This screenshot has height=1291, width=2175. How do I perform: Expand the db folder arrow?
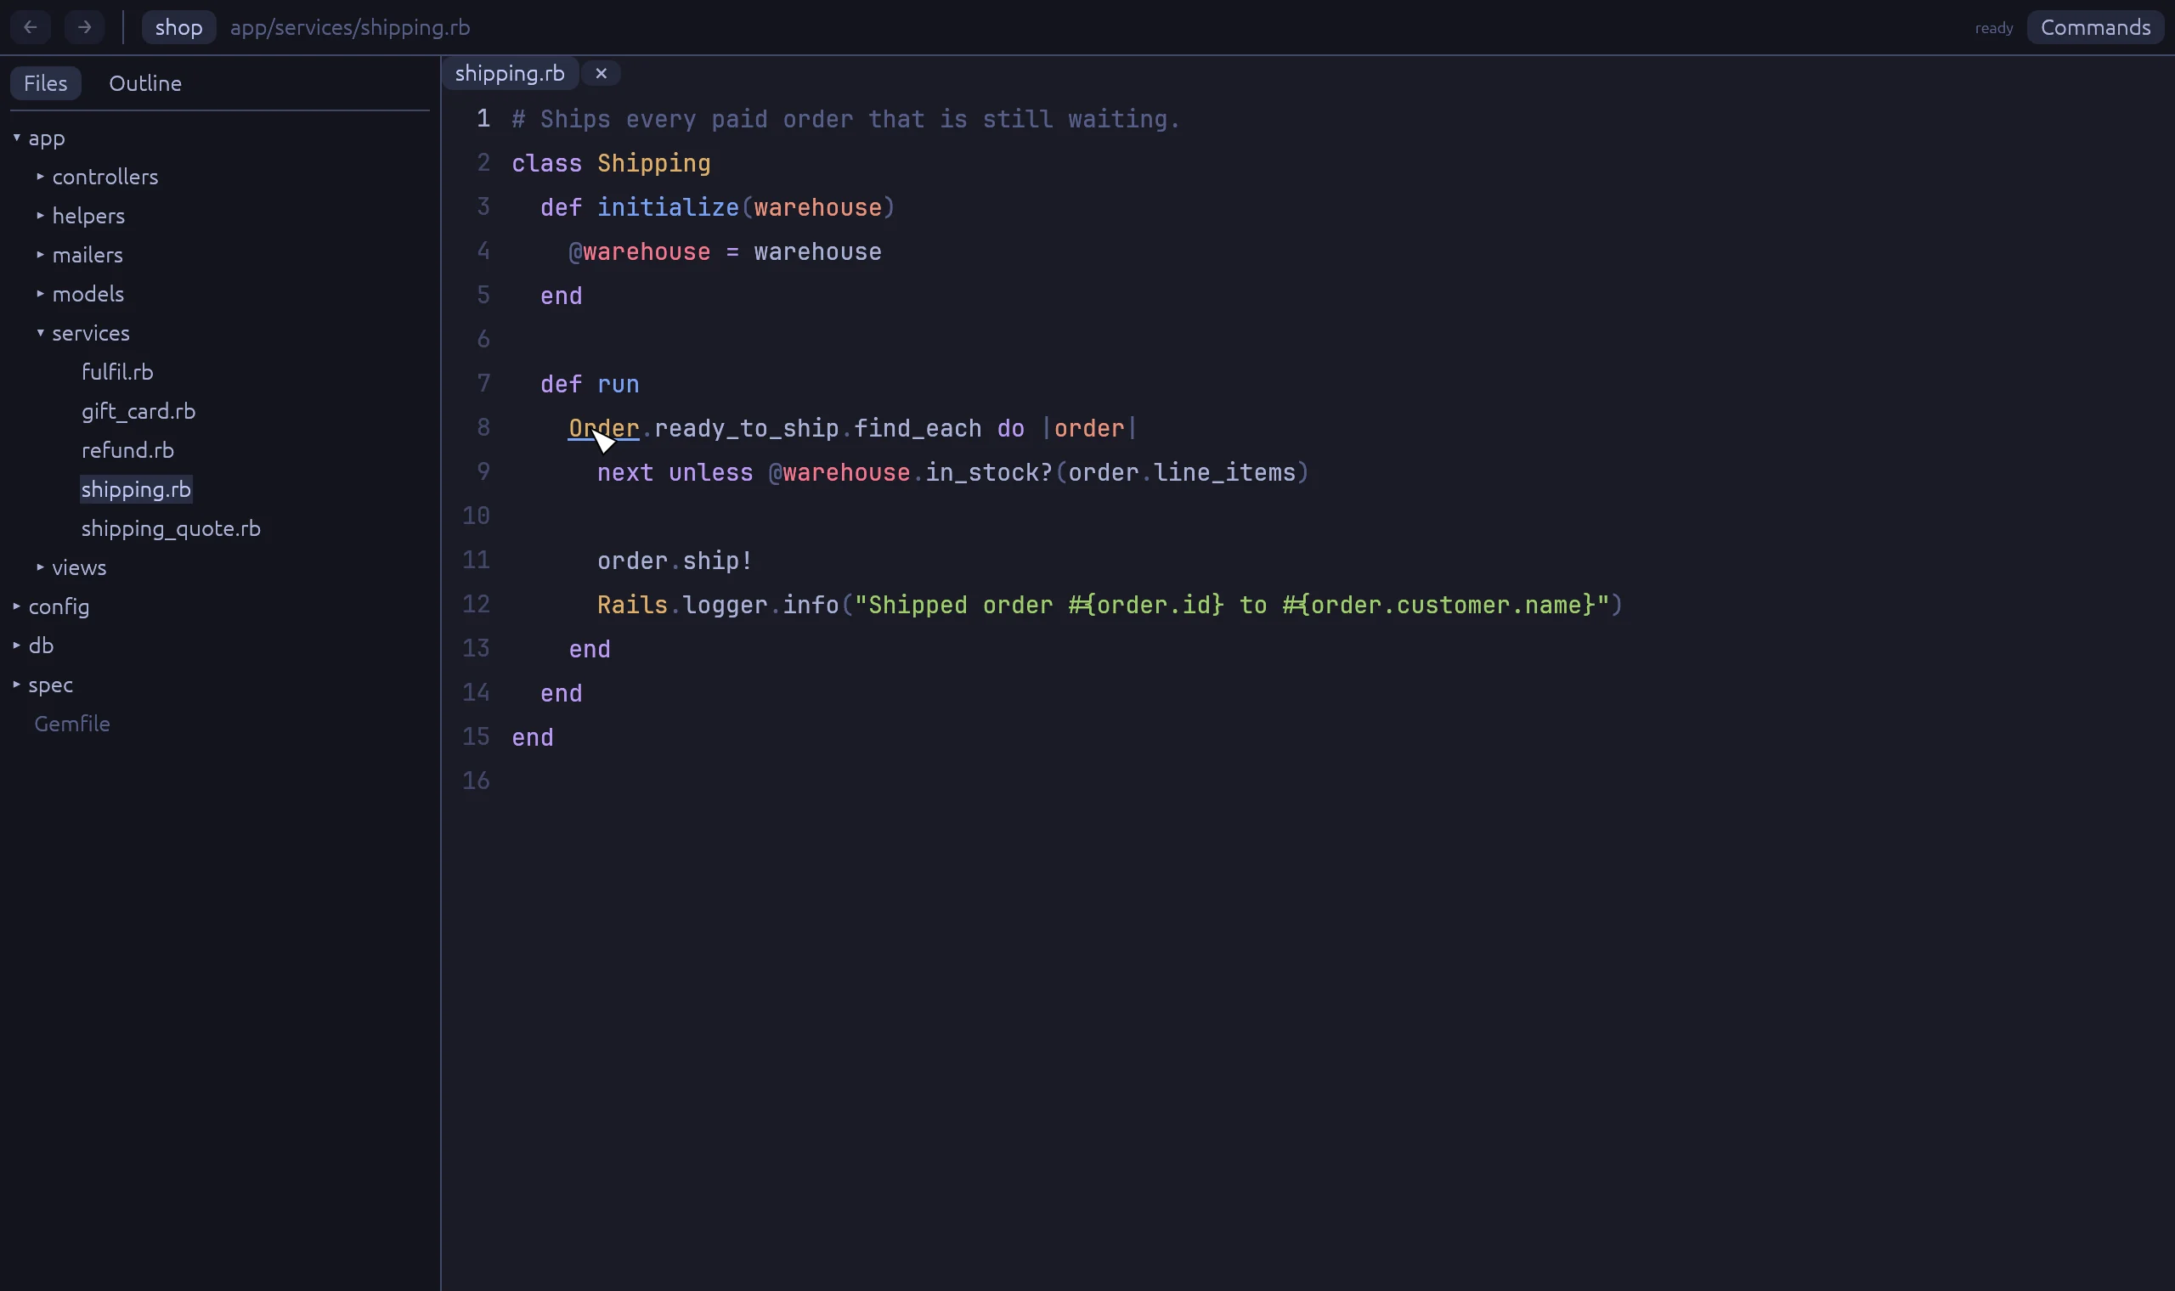pyautogui.click(x=16, y=645)
